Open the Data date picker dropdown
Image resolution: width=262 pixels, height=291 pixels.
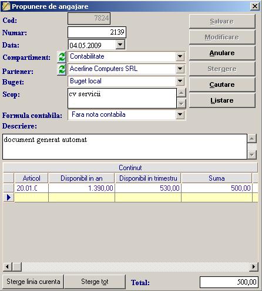pyautogui.click(x=120, y=45)
